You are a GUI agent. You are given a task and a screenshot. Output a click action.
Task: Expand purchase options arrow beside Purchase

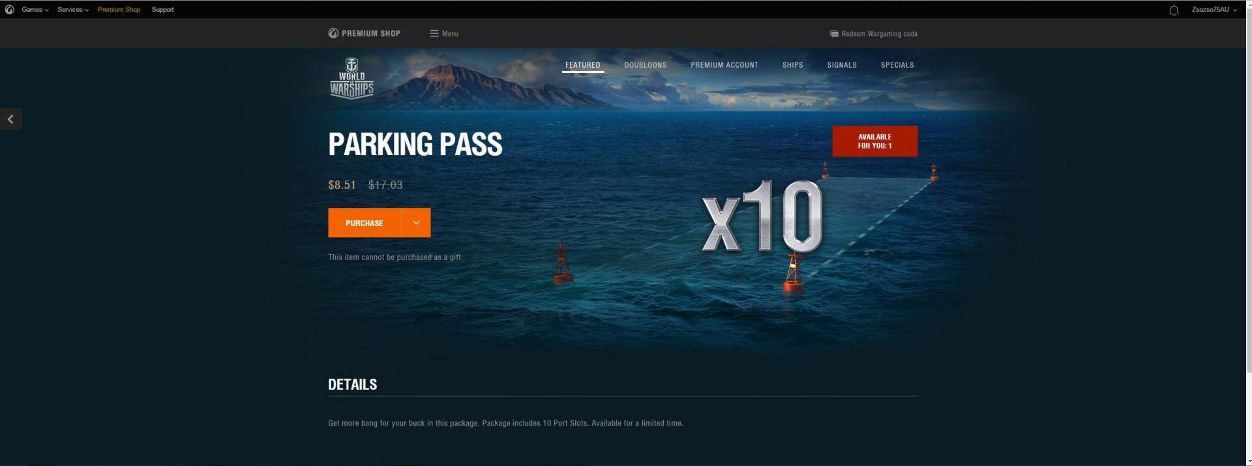(x=416, y=223)
